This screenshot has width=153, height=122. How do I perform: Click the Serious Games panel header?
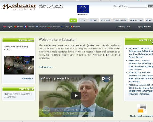(18, 40)
